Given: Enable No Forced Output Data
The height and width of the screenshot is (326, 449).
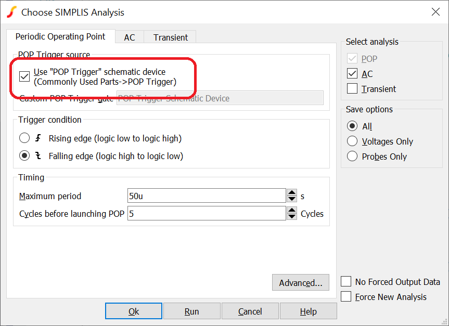Looking at the screenshot, I should pyautogui.click(x=346, y=282).
